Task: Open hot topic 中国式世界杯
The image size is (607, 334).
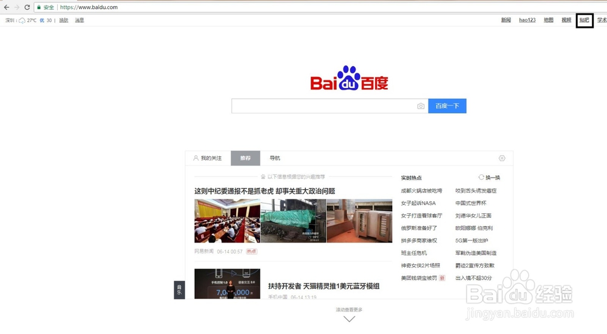Action: [x=471, y=203]
